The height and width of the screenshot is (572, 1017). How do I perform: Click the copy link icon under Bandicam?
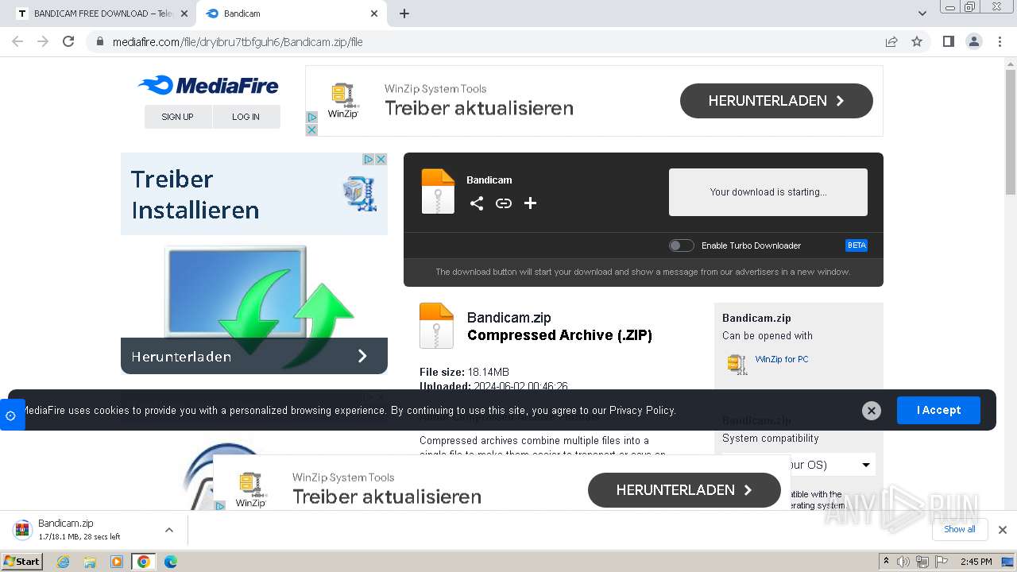click(503, 203)
